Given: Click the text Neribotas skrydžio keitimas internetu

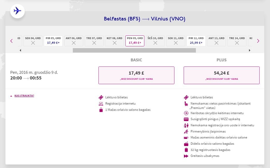Looking at the screenshot, I should point(217,113).
